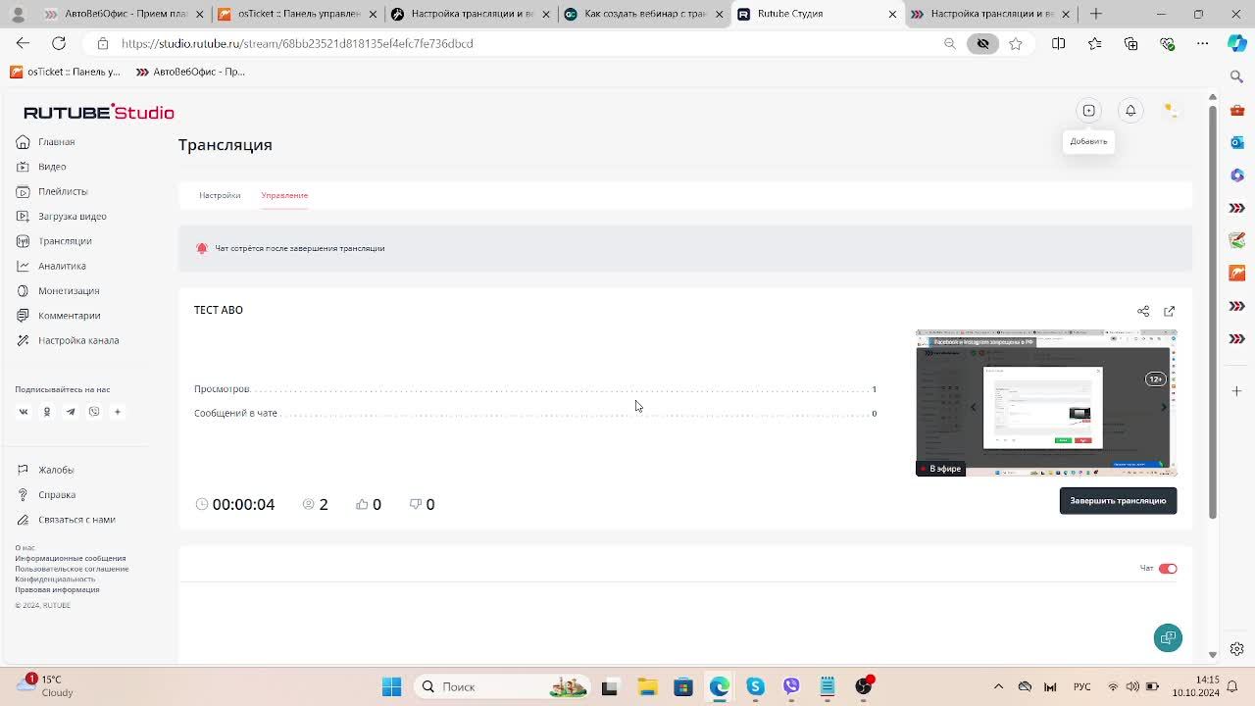Viewport: 1255px width, 706px height.
Task: Switch to Как создать вебинар browser tab
Action: [643, 14]
